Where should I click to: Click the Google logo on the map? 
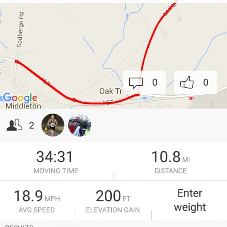pos(20,98)
